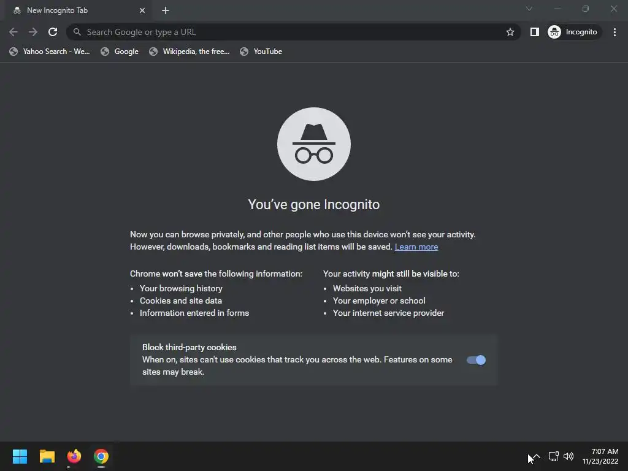
Task: Open the Windows Start menu
Action: coord(20,456)
